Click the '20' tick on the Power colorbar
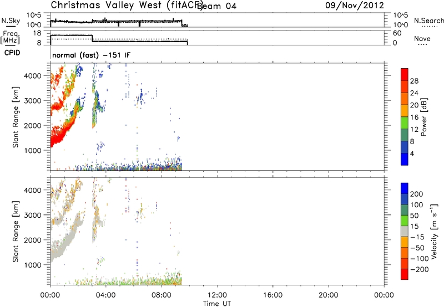 coord(414,105)
